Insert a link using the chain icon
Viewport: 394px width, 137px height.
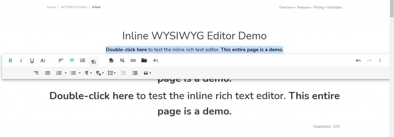133,61
